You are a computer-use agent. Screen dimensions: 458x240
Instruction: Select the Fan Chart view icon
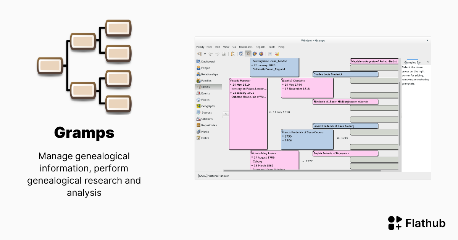(x=255, y=54)
